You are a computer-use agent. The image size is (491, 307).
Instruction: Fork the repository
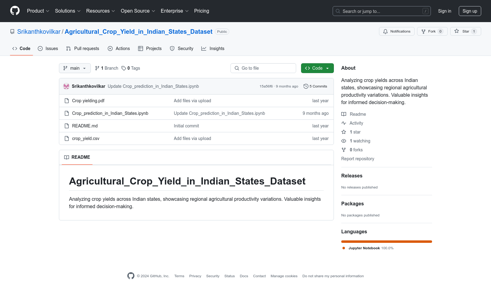[432, 31]
